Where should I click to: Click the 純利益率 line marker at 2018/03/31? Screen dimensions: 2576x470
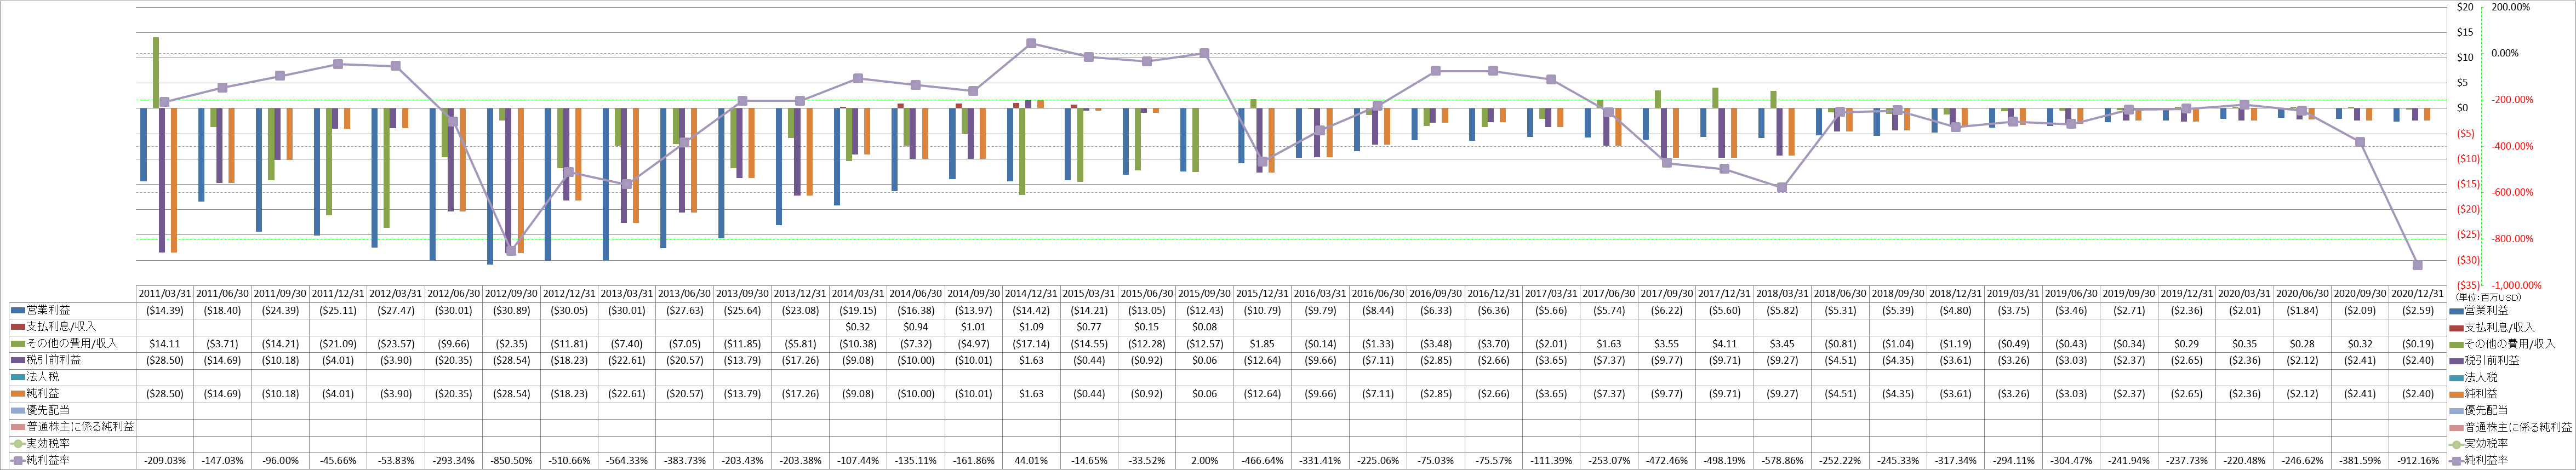point(1782,187)
